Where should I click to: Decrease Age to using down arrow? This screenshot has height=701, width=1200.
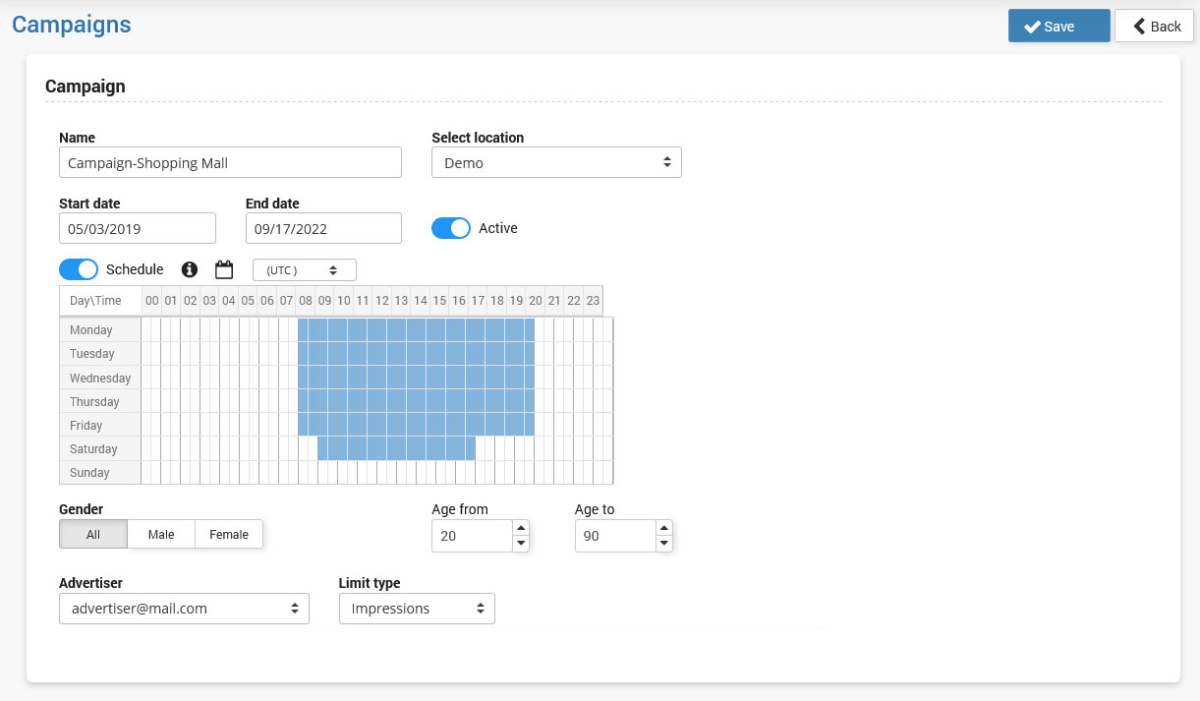pos(664,544)
